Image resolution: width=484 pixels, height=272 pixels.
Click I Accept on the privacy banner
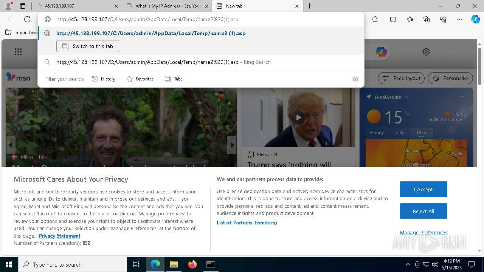tap(423, 189)
